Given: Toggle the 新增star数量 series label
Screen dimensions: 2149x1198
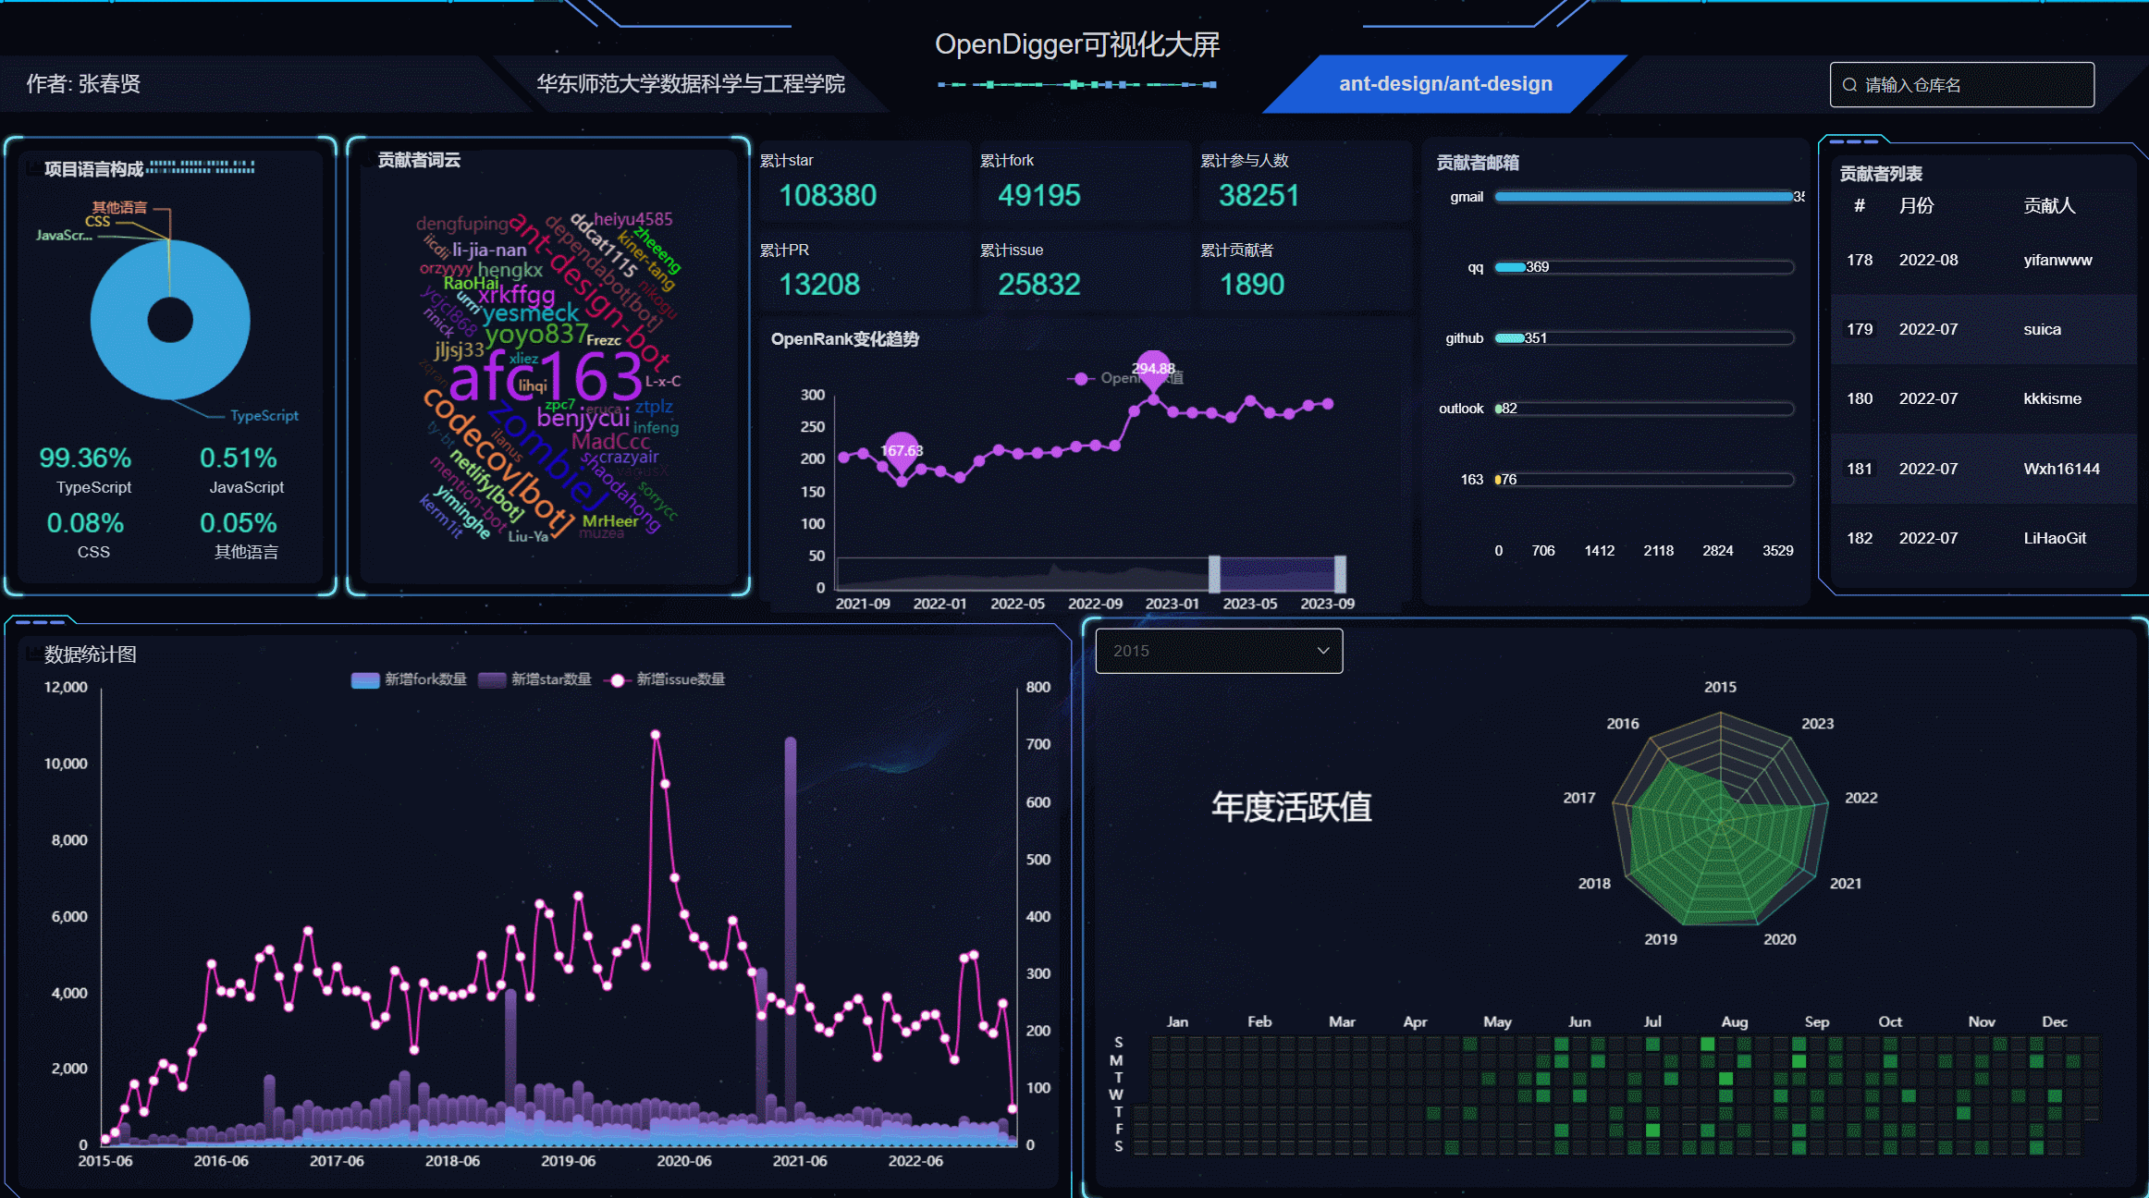Looking at the screenshot, I should 551,679.
